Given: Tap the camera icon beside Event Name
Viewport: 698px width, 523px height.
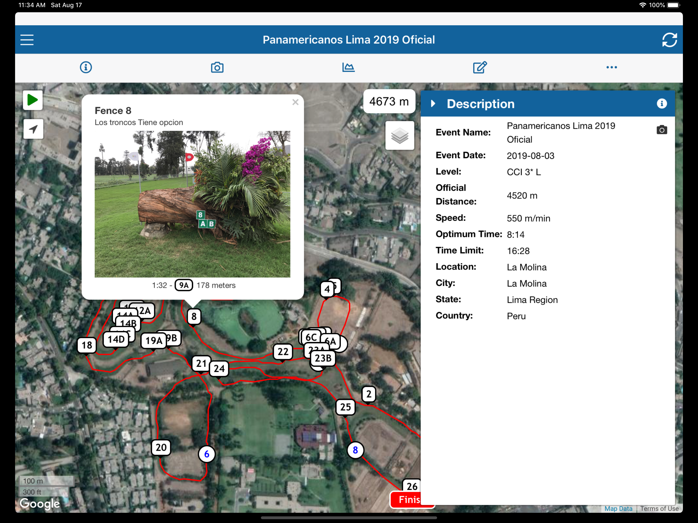Looking at the screenshot, I should (662, 130).
